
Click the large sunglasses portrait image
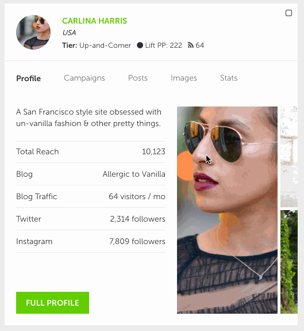(227, 210)
